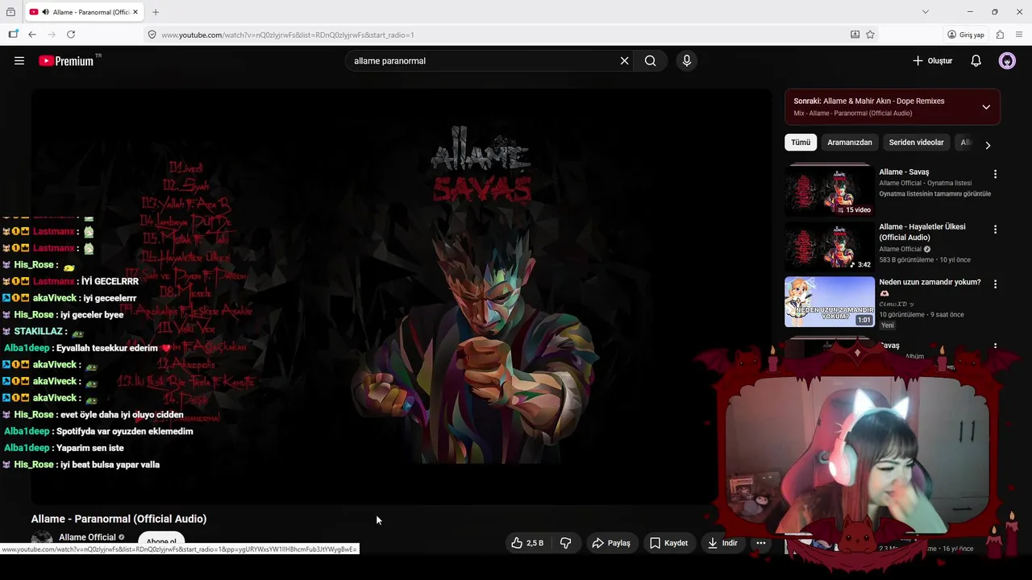The height and width of the screenshot is (580, 1032).
Task: Open the account avatar menu
Action: tap(1007, 60)
